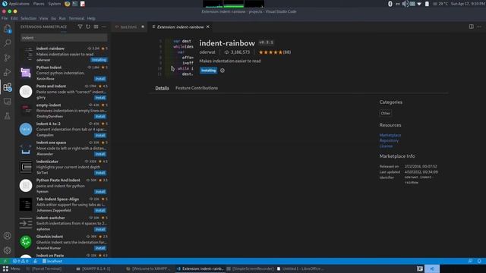Open Source Control view in activity bar

(x=8, y=58)
